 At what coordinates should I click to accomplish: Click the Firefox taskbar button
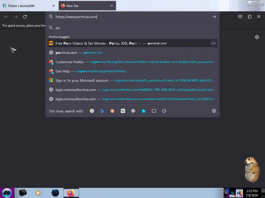(71, 193)
